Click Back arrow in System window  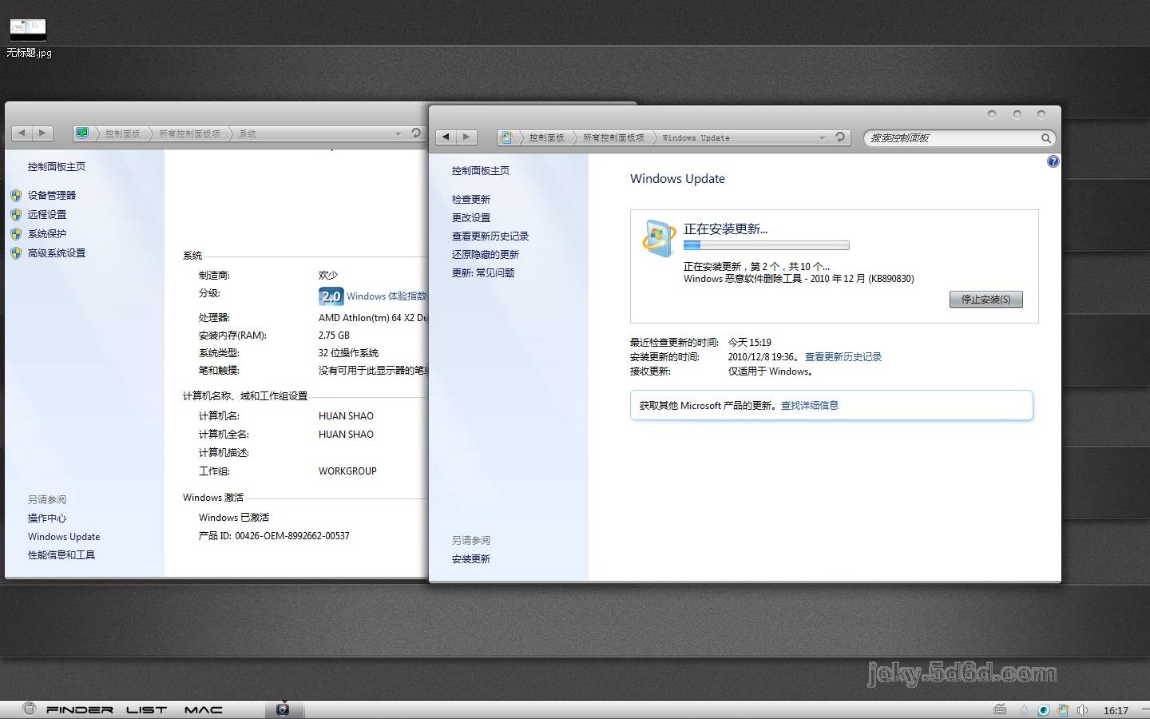[x=22, y=133]
